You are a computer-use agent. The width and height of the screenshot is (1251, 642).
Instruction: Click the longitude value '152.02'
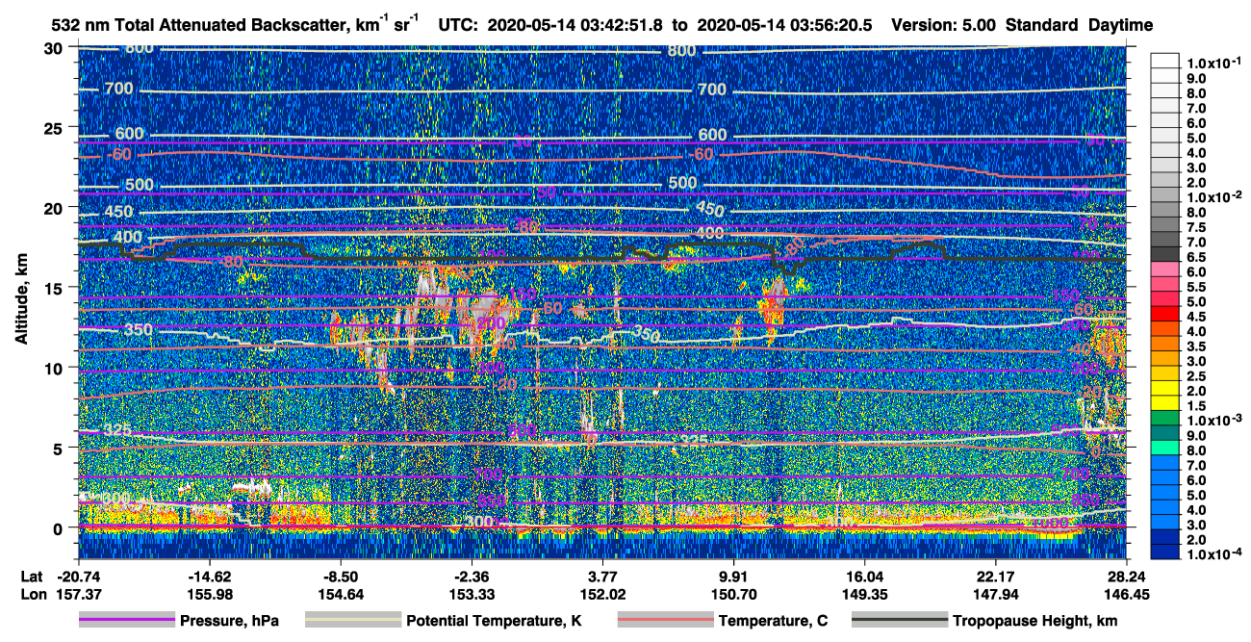[x=602, y=595]
